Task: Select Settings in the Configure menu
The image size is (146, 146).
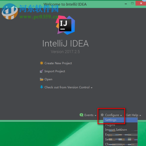Action: pos(120,120)
